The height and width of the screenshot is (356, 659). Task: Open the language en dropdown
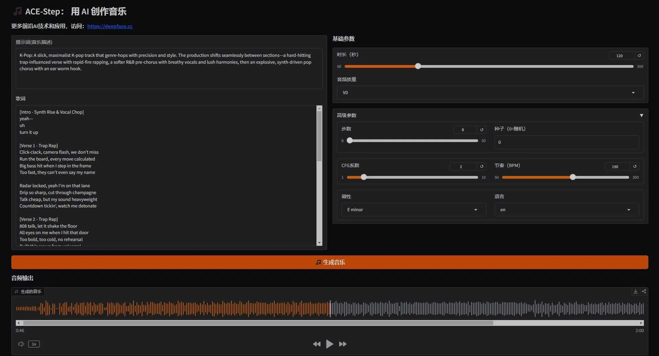[566, 209]
